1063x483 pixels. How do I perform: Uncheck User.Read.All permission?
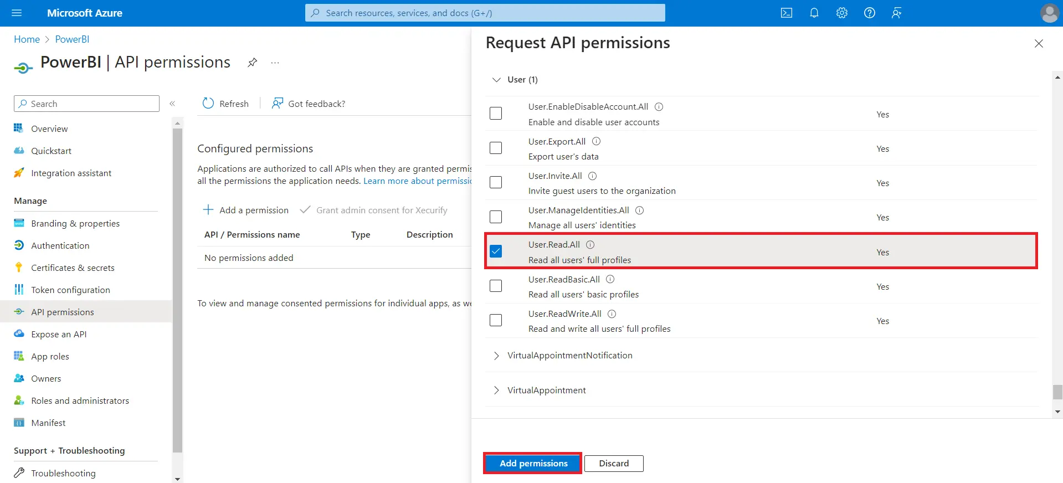pos(496,251)
